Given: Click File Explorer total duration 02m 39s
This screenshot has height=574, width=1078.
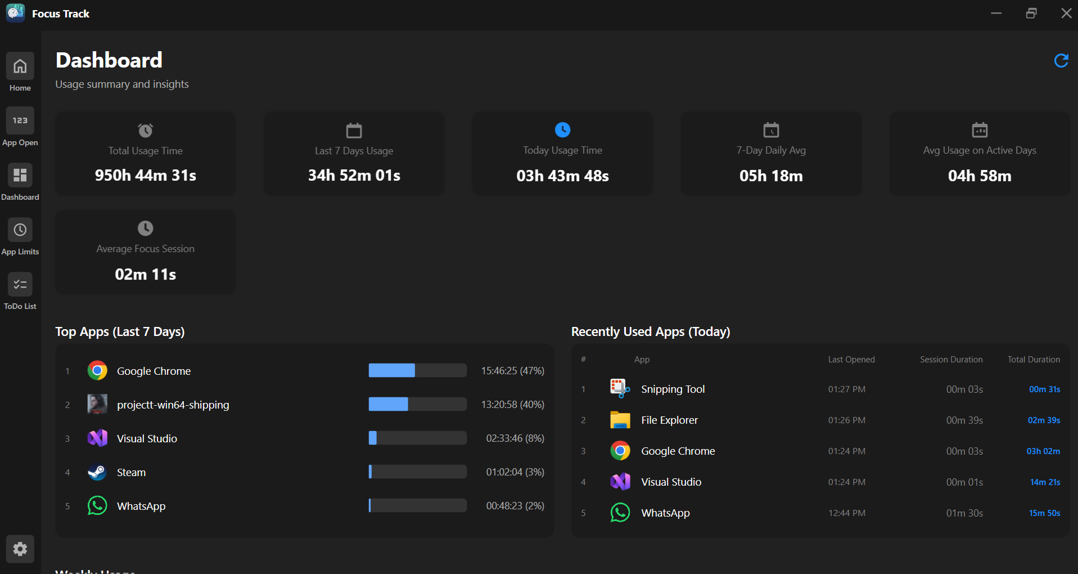Looking at the screenshot, I should [x=1044, y=420].
